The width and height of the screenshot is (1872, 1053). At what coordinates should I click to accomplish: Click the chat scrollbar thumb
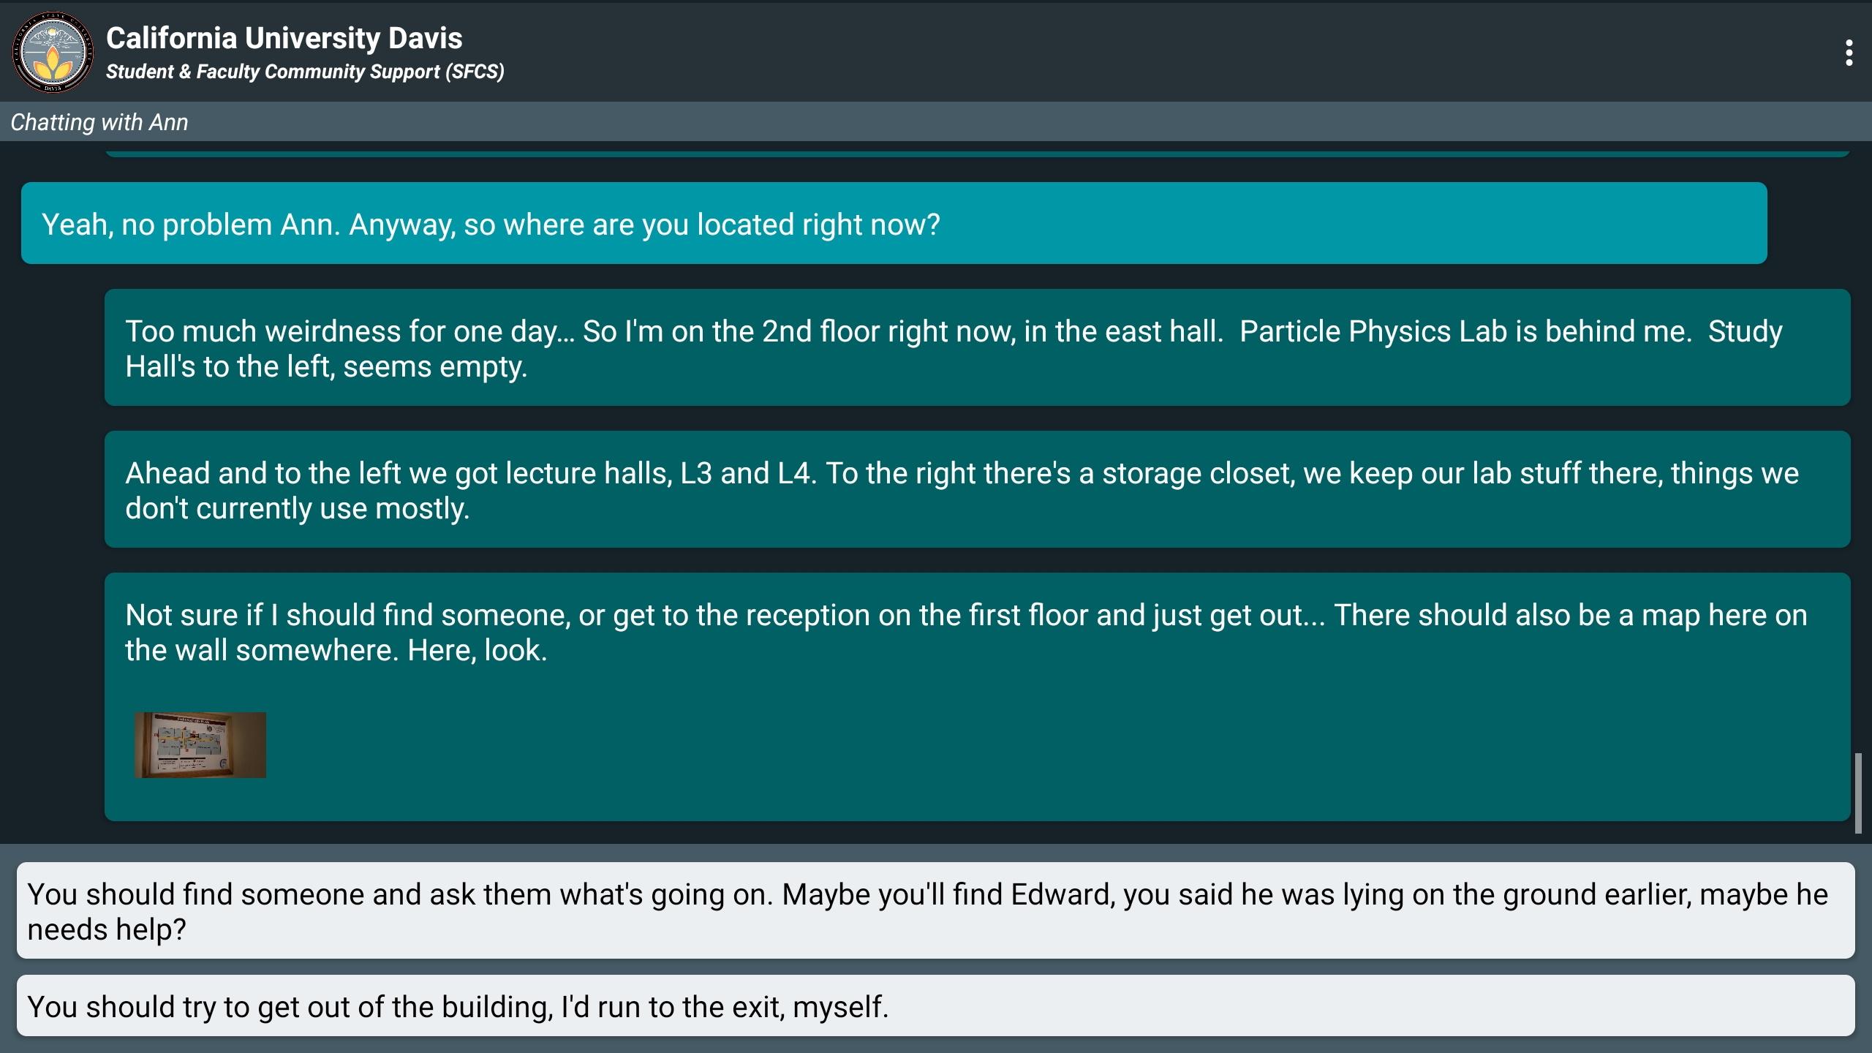pyautogui.click(x=1858, y=793)
